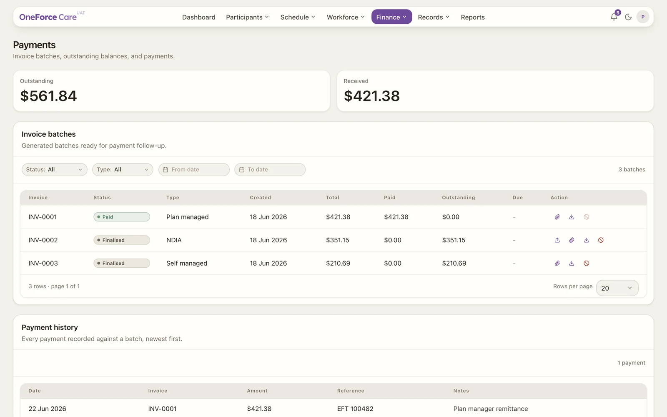This screenshot has width=667, height=417.
Task: Click calendar icon in To date field
Action: 242,170
